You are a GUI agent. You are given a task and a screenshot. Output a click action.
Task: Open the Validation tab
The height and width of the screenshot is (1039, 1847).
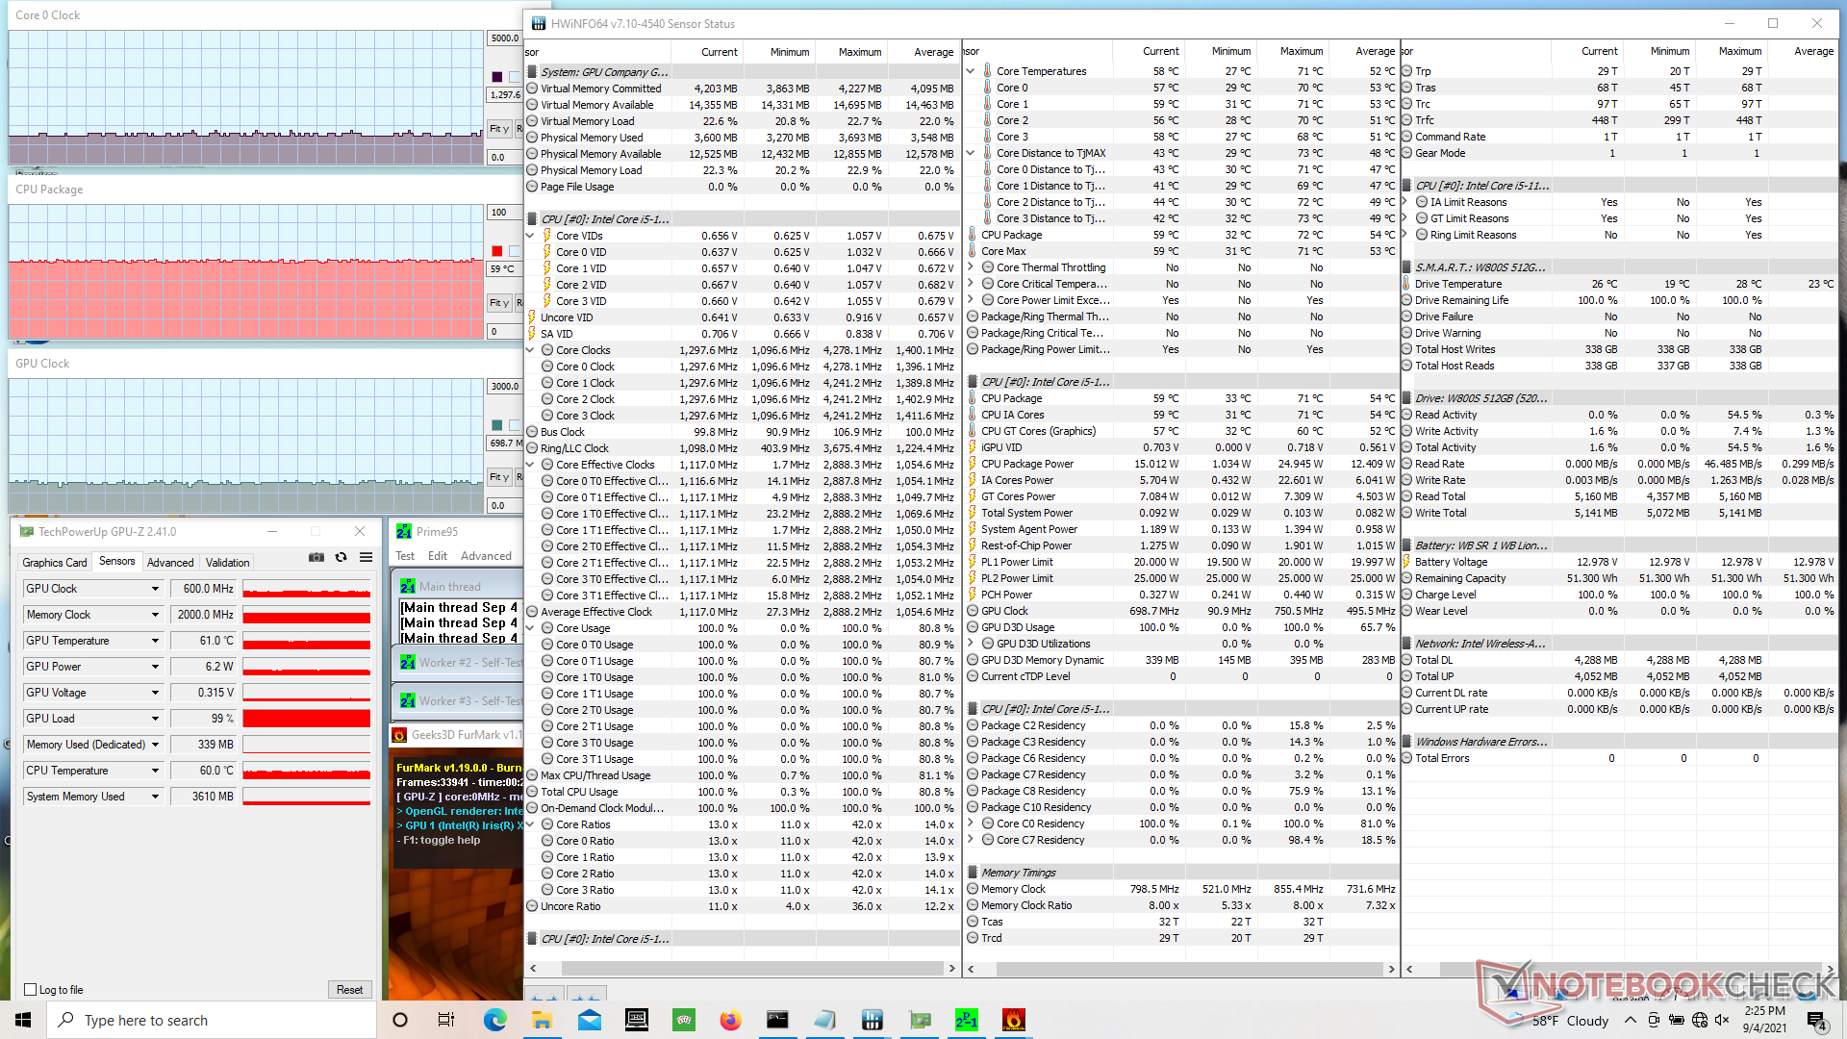coord(227,562)
